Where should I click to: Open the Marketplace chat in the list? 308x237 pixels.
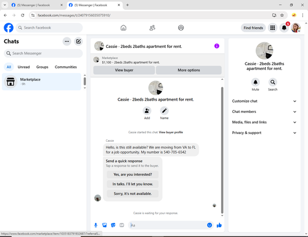click(41, 82)
